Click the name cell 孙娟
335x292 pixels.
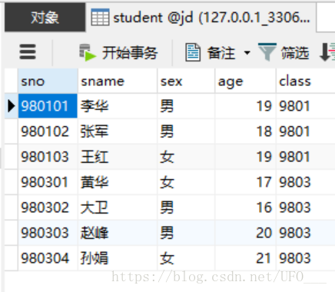pyautogui.click(x=118, y=258)
